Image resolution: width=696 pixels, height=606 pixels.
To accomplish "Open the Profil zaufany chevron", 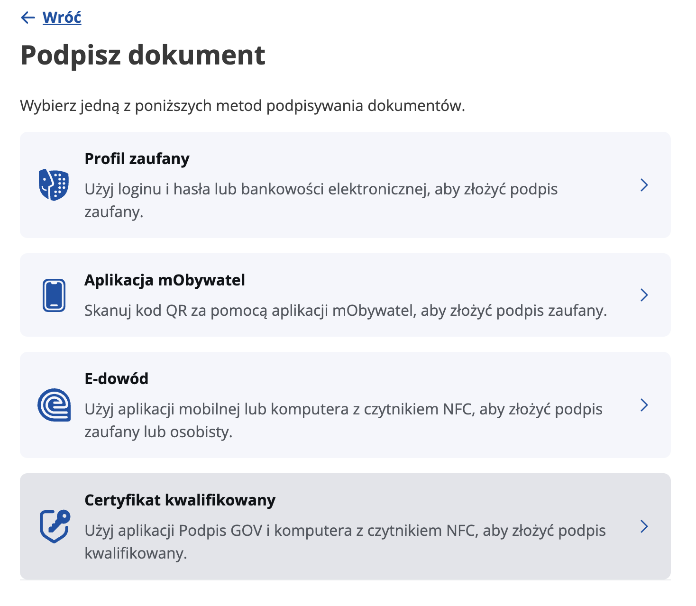I will tap(644, 185).
